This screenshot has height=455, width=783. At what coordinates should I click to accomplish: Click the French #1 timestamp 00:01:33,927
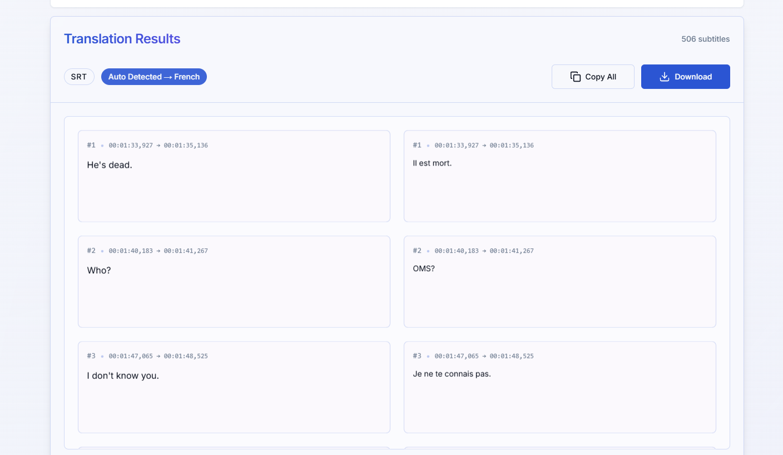(x=457, y=146)
